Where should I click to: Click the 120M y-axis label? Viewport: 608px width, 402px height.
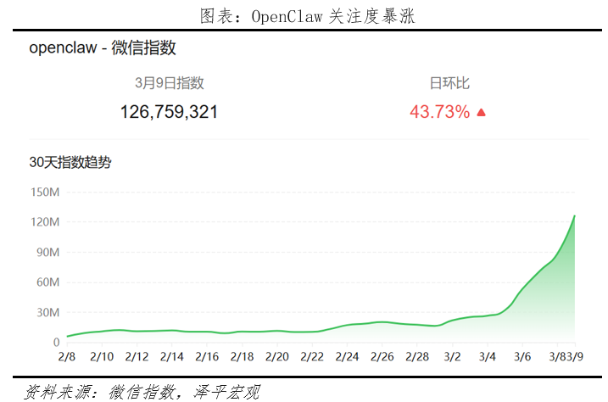point(44,222)
